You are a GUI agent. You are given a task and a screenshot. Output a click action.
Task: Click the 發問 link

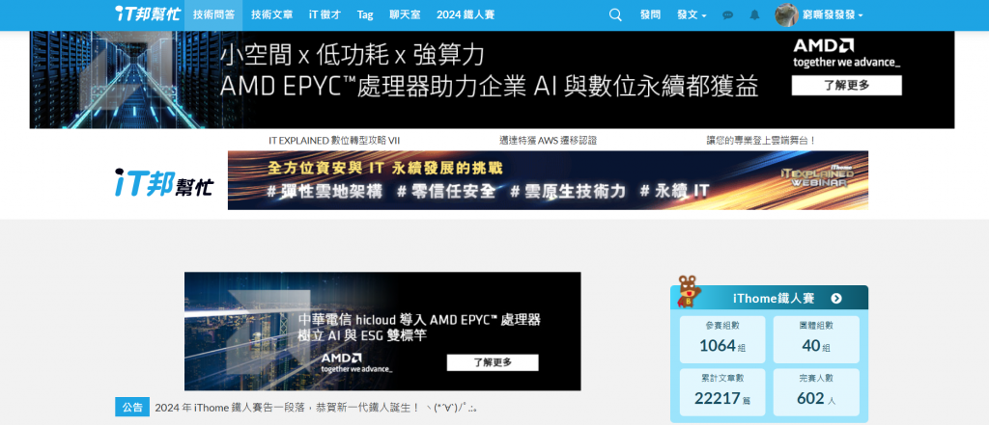coord(650,15)
